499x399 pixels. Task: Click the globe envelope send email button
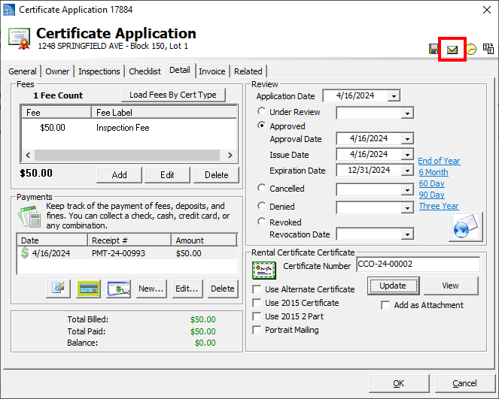pos(464,227)
